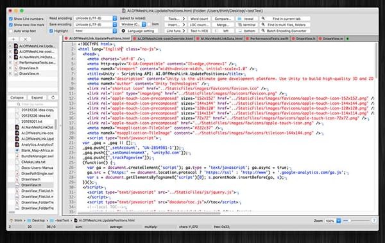Toggle the Highlight checkbox
The width and height of the screenshot is (385, 243).
tap(51, 31)
